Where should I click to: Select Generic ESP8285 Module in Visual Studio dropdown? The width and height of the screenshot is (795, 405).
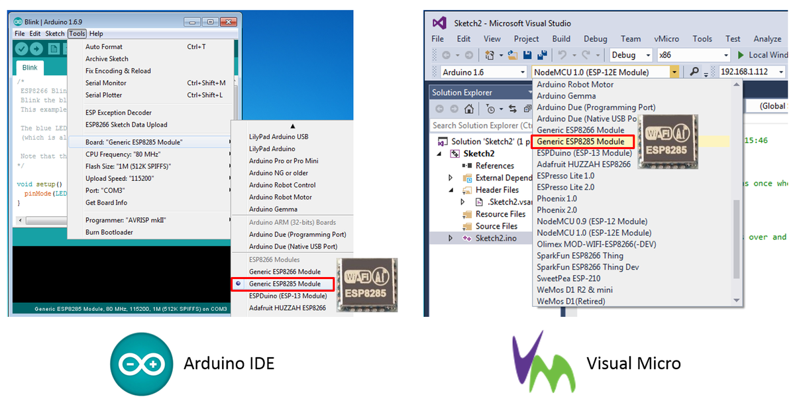coord(584,141)
